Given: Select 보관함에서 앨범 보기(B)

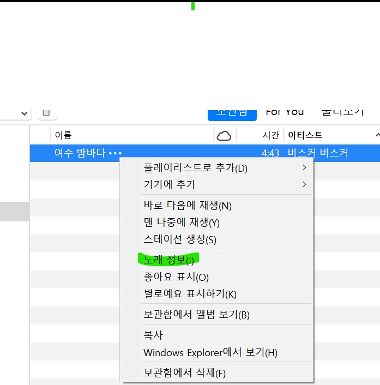Looking at the screenshot, I should [x=216, y=314].
